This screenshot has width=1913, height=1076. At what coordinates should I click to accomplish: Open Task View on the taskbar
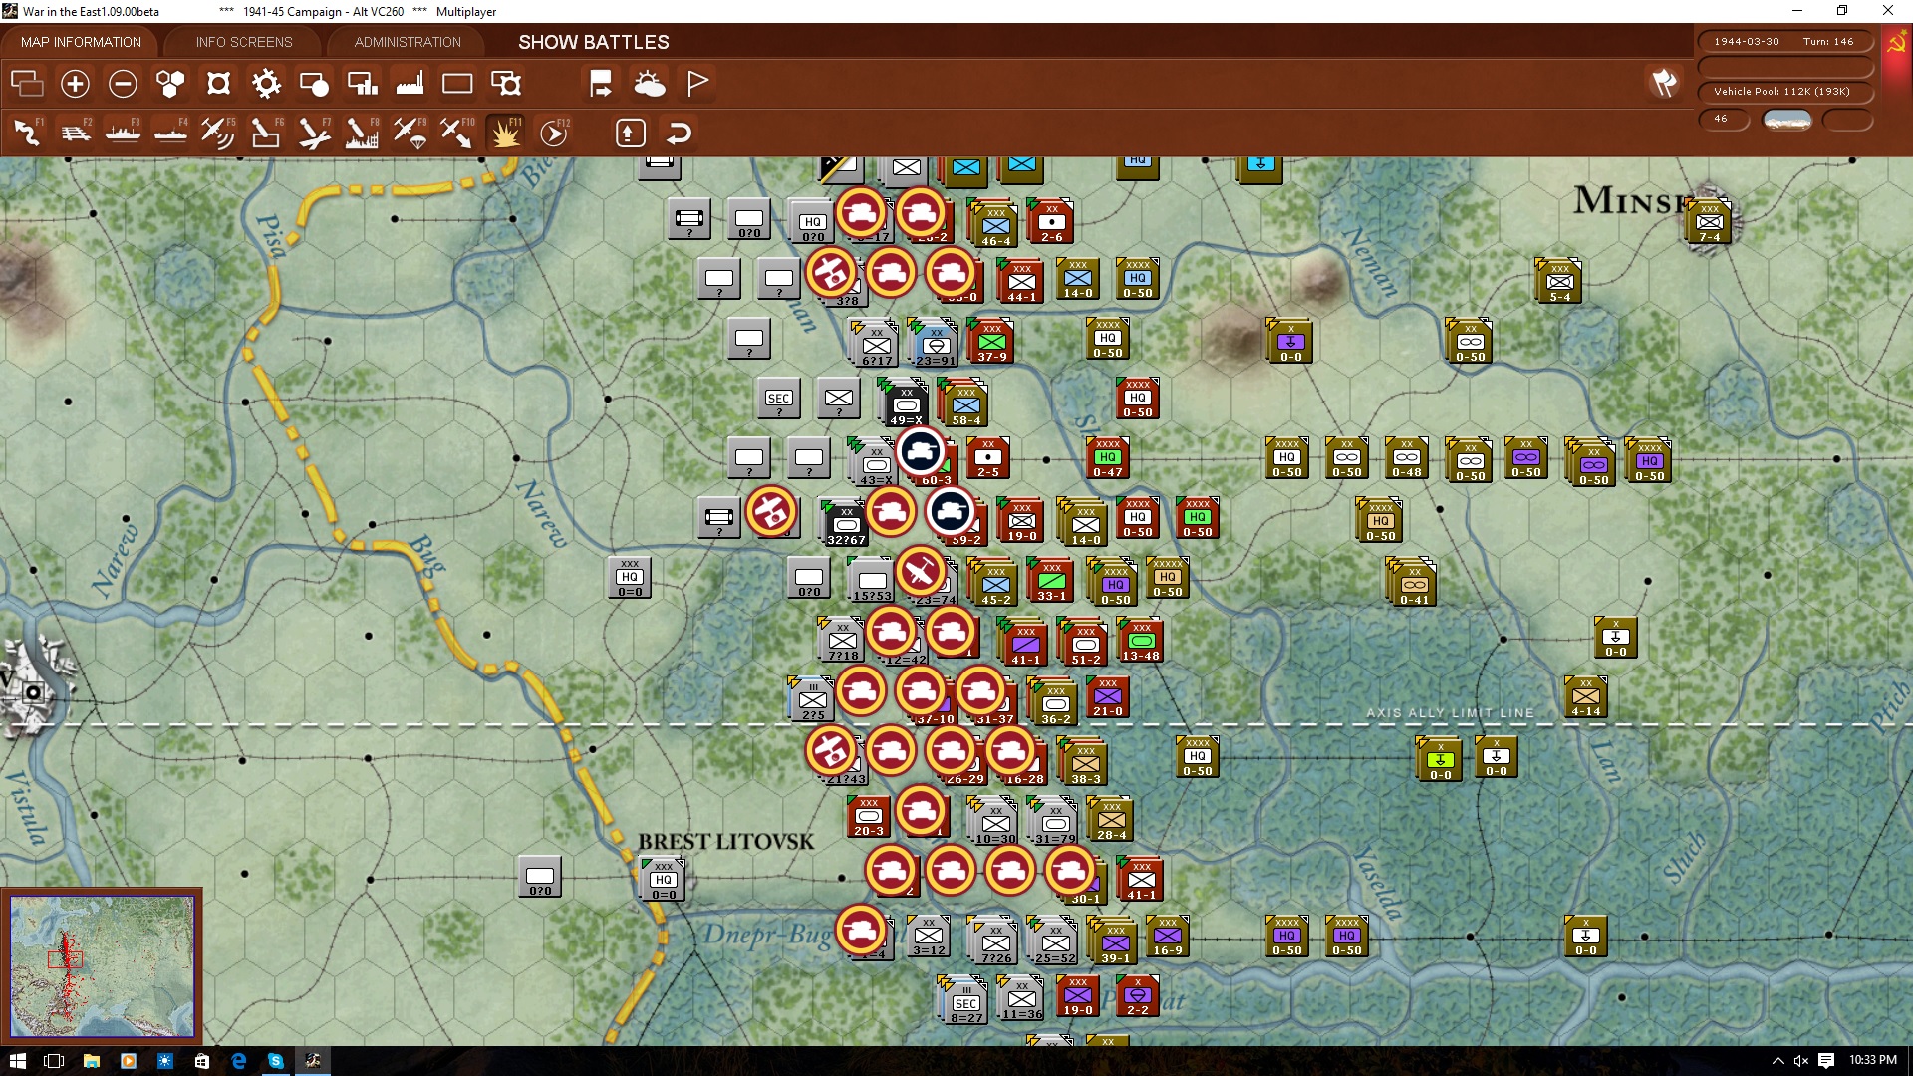(x=55, y=1061)
